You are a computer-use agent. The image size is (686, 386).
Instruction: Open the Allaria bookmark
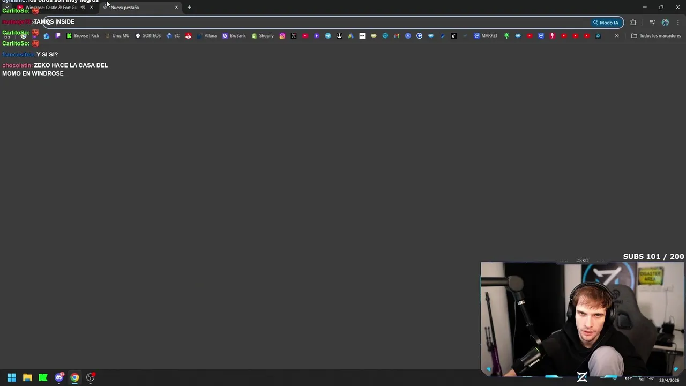pos(206,36)
